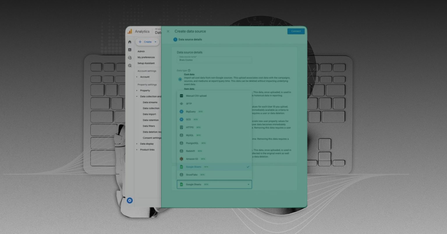Open Data retention in the sidebar
Screen dimensions: 447x234
[x=151, y=120]
